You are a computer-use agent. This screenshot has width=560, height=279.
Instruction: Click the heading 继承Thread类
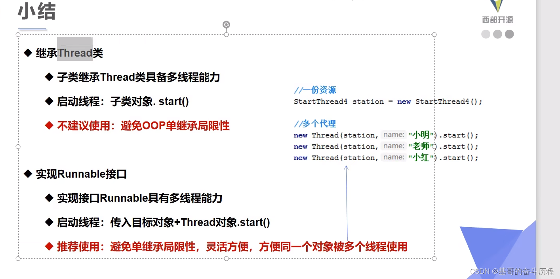click(x=69, y=53)
